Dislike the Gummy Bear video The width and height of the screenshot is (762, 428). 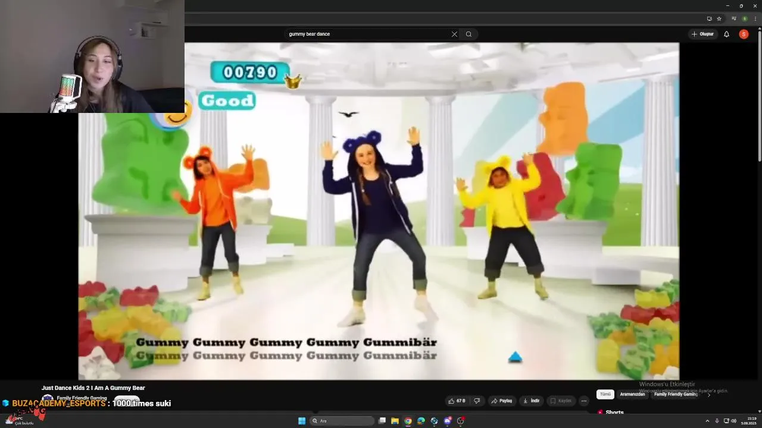pos(477,401)
